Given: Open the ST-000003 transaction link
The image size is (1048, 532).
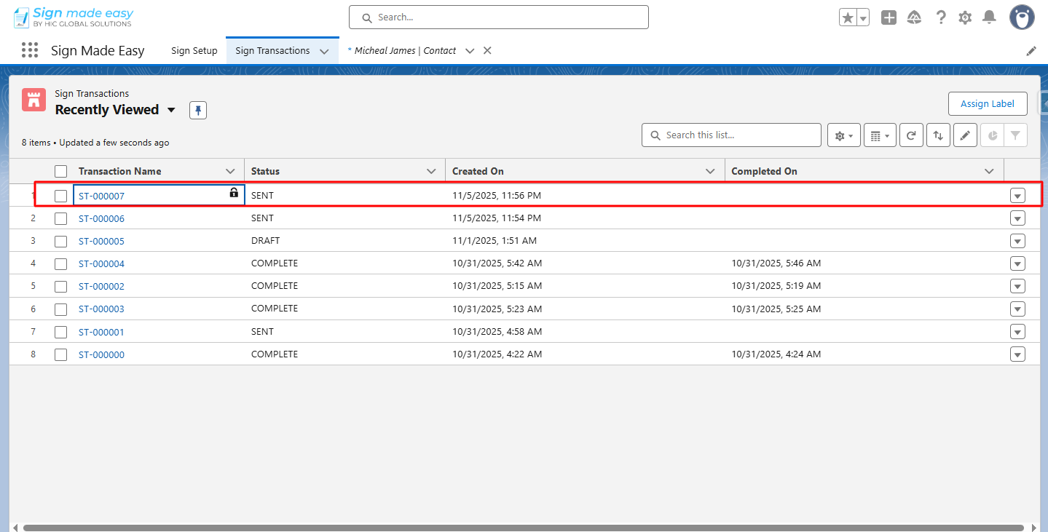Looking at the screenshot, I should [101, 309].
